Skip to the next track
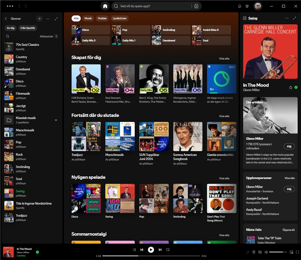The height and width of the screenshot is (260, 301). 160,249
